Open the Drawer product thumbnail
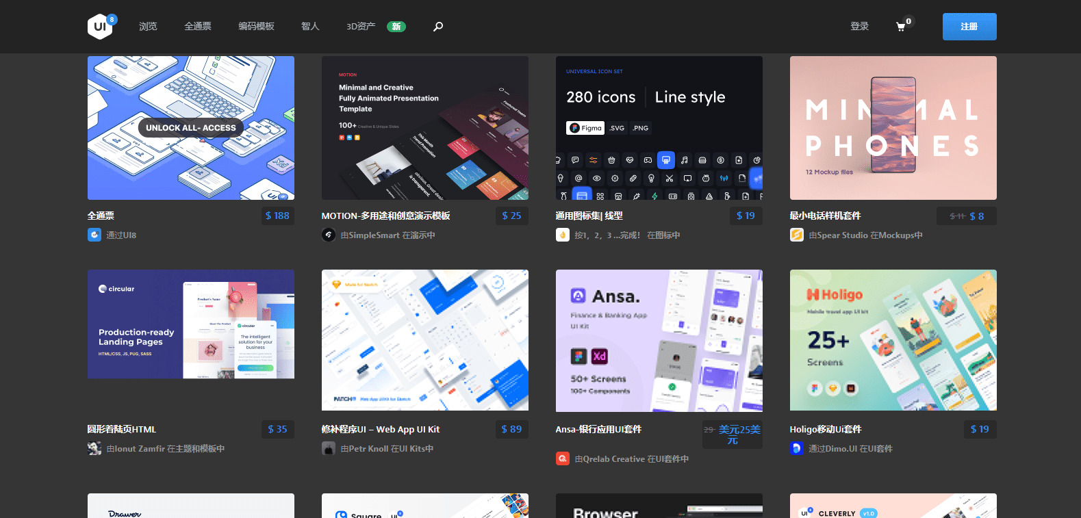This screenshot has width=1081, height=518. coord(191,506)
